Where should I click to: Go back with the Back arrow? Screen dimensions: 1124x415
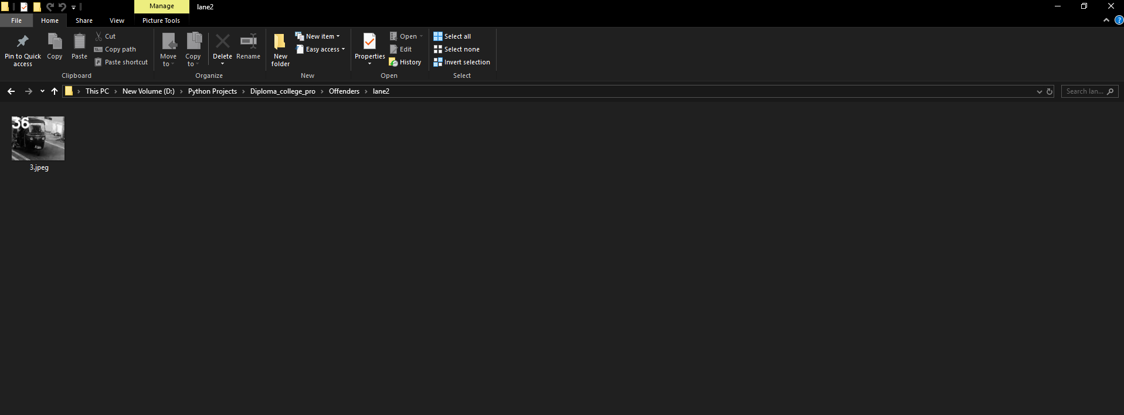coord(11,91)
